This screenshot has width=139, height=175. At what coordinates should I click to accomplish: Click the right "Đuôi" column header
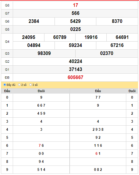tap(132, 91)
